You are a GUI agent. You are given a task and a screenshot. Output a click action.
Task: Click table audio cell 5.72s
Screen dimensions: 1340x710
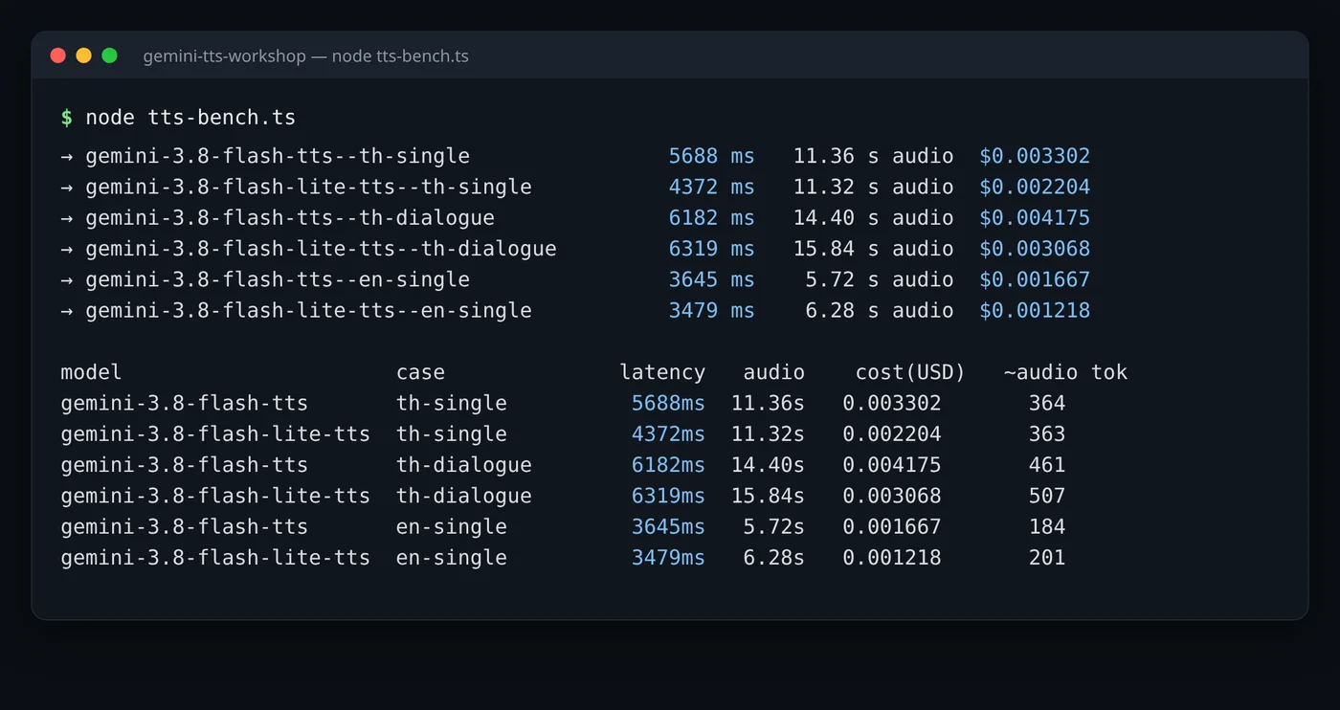(774, 526)
